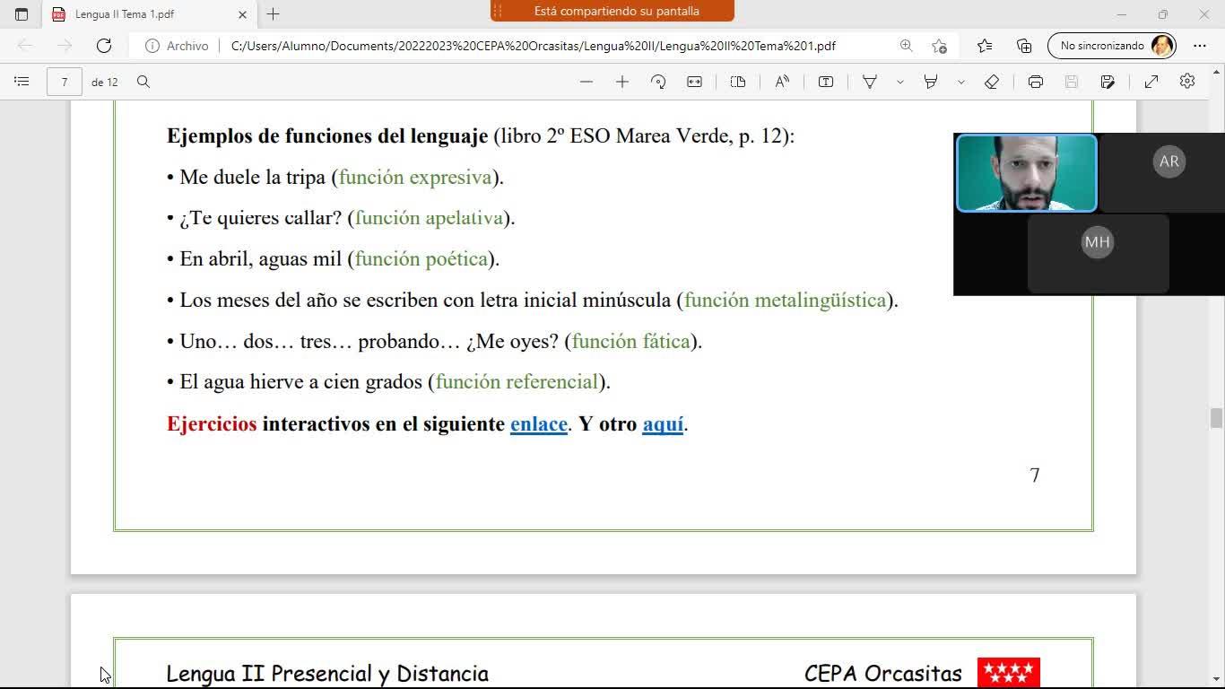This screenshot has height=689, width=1225.
Task: Start the Read aloud feature
Action: point(782,82)
